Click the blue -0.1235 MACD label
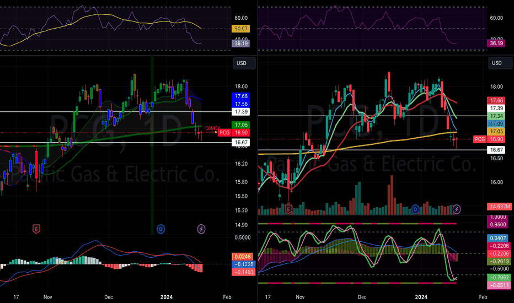This screenshot has width=514, height=303. pos(243,264)
